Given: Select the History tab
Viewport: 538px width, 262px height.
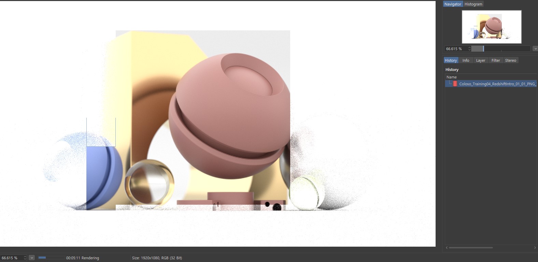Looking at the screenshot, I should [451, 60].
